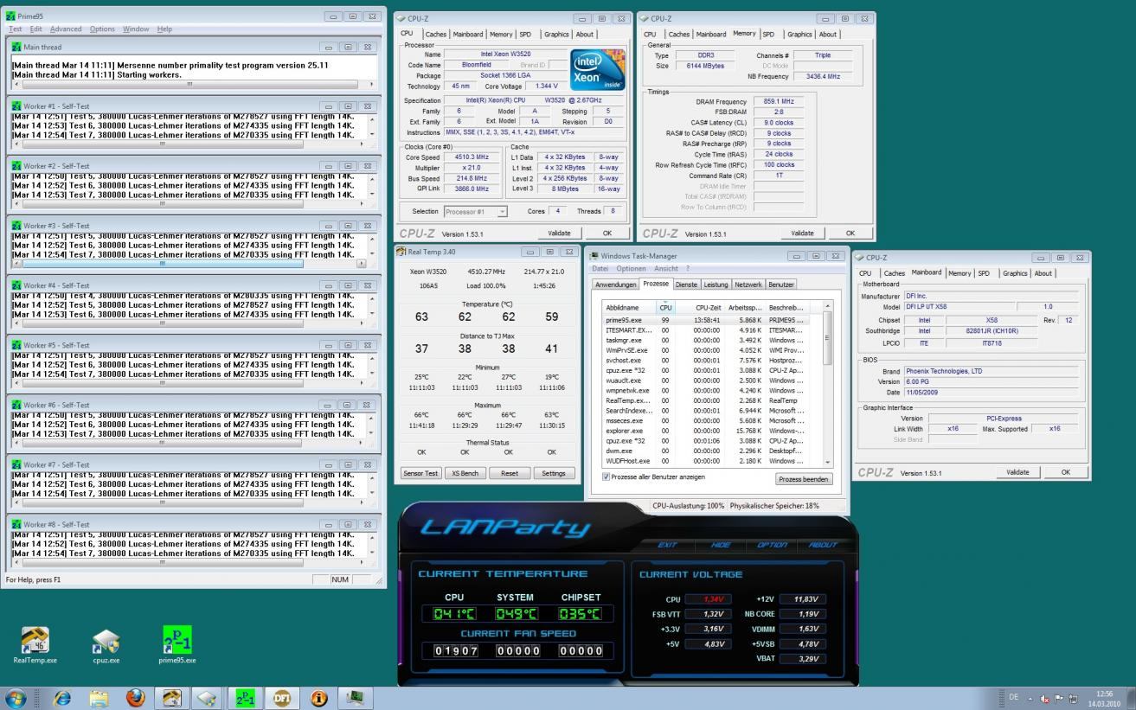Click Prime95 title bar icon
This screenshot has height=710, width=1136.
(10, 16)
